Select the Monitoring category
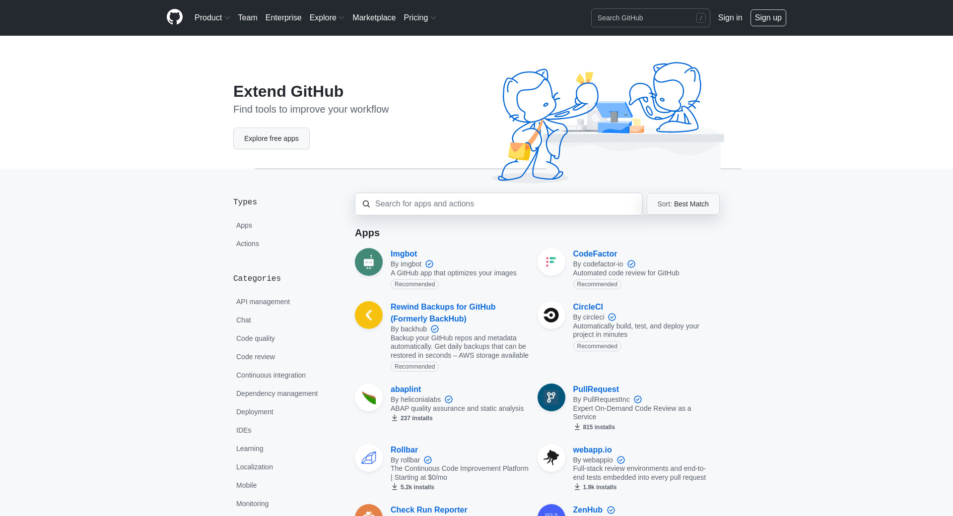This screenshot has height=516, width=953. [x=252, y=504]
